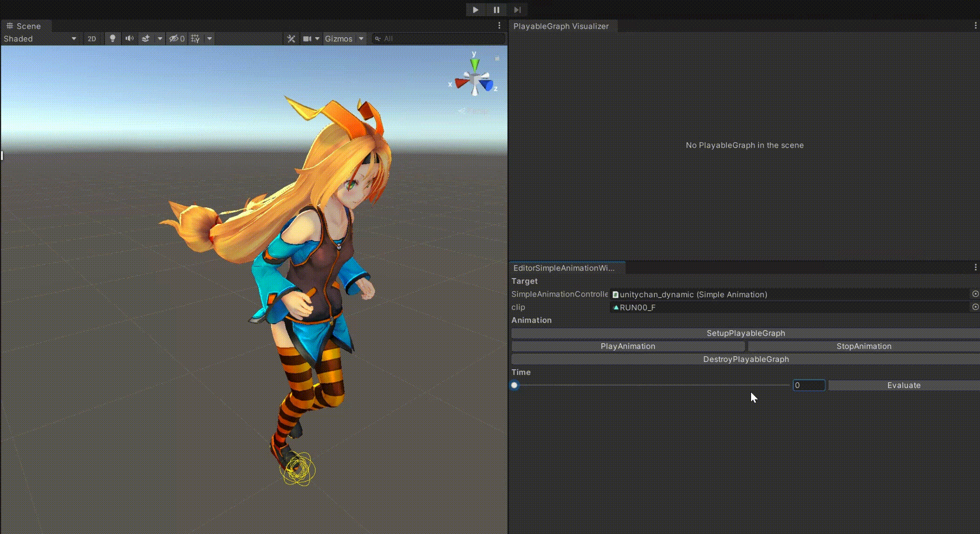Click the SimpleAnimationController field label

(x=559, y=294)
